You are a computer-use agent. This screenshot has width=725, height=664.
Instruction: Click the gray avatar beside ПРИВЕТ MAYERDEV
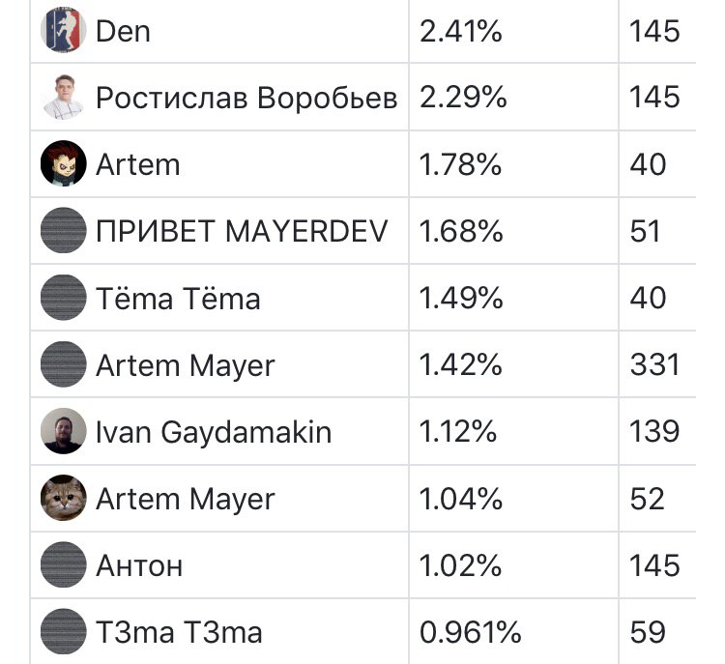(x=64, y=230)
